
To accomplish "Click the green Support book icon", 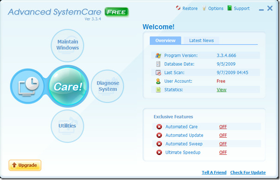I will [229, 8].
